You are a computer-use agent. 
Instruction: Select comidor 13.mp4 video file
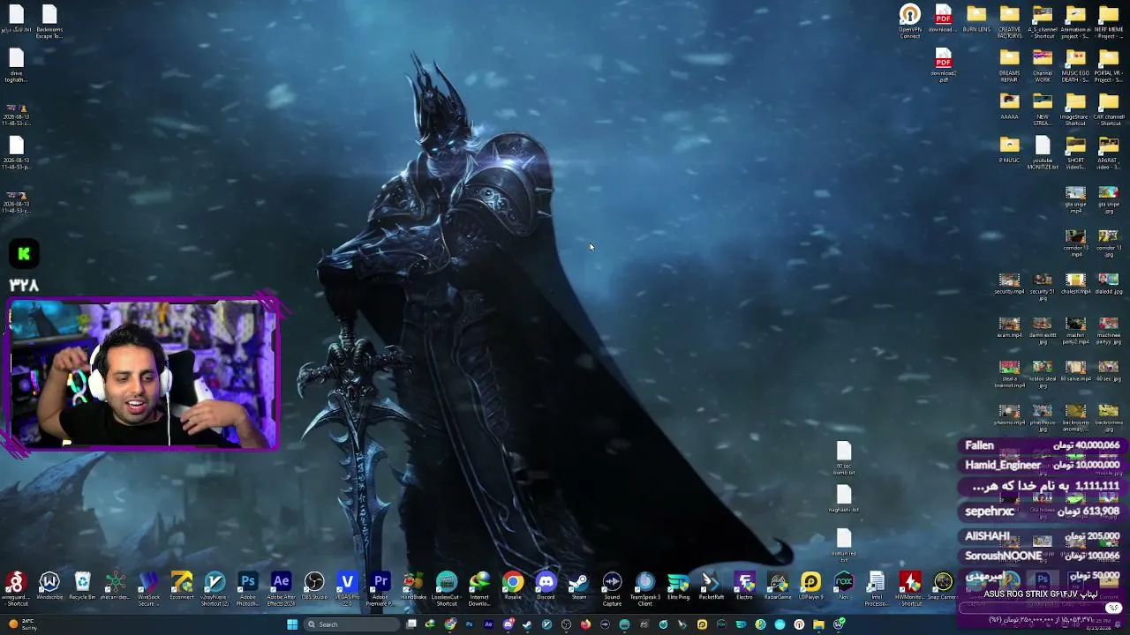(x=1075, y=243)
